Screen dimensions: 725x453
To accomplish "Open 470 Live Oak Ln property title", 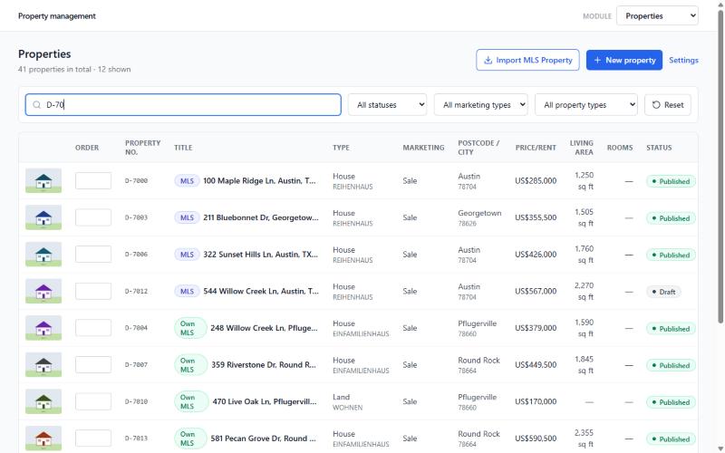I will 265,401.
